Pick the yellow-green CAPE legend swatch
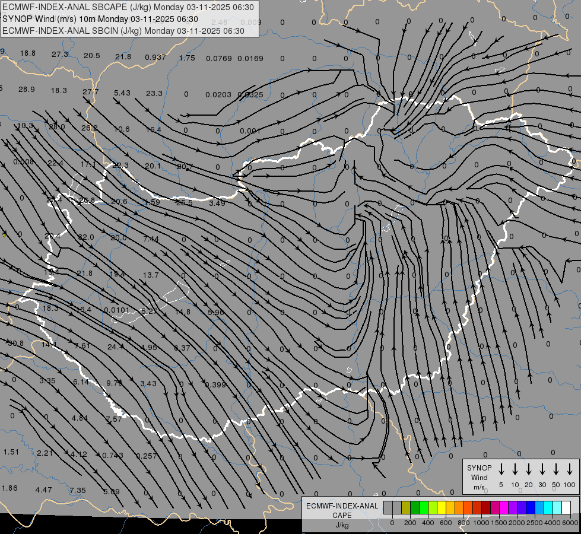This screenshot has height=534, width=581. 433,507
